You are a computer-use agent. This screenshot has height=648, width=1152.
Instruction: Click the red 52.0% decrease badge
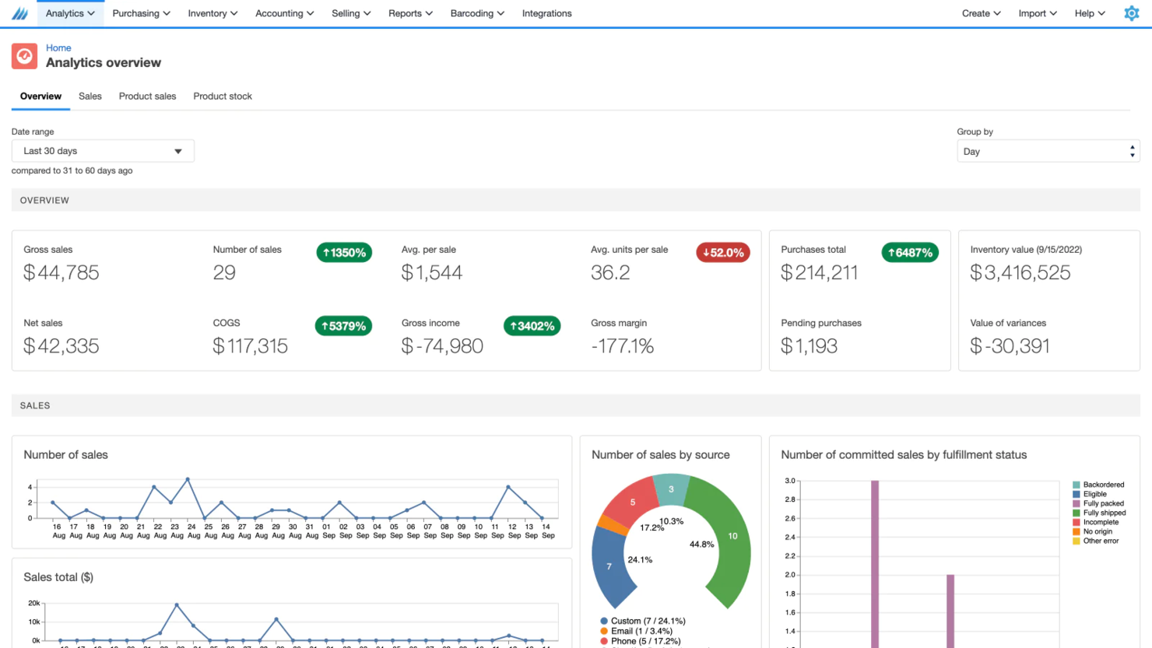tap(722, 253)
